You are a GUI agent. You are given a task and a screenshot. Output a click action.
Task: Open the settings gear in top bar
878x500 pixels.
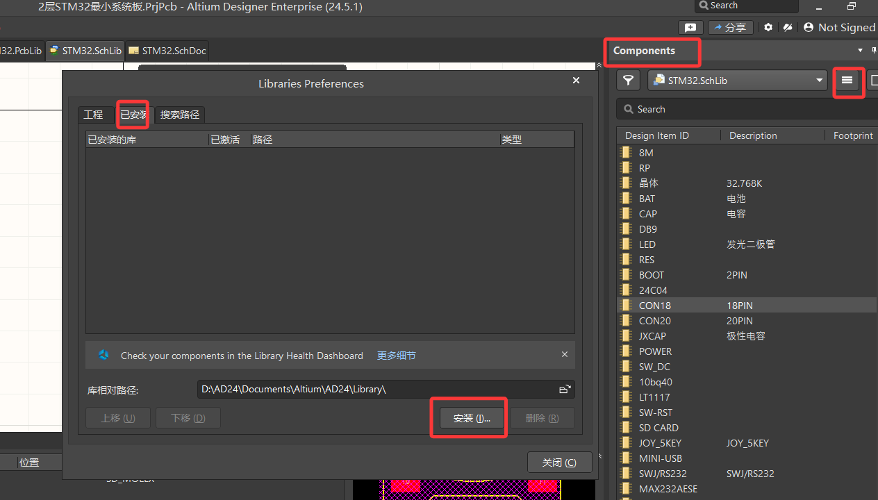tap(768, 27)
